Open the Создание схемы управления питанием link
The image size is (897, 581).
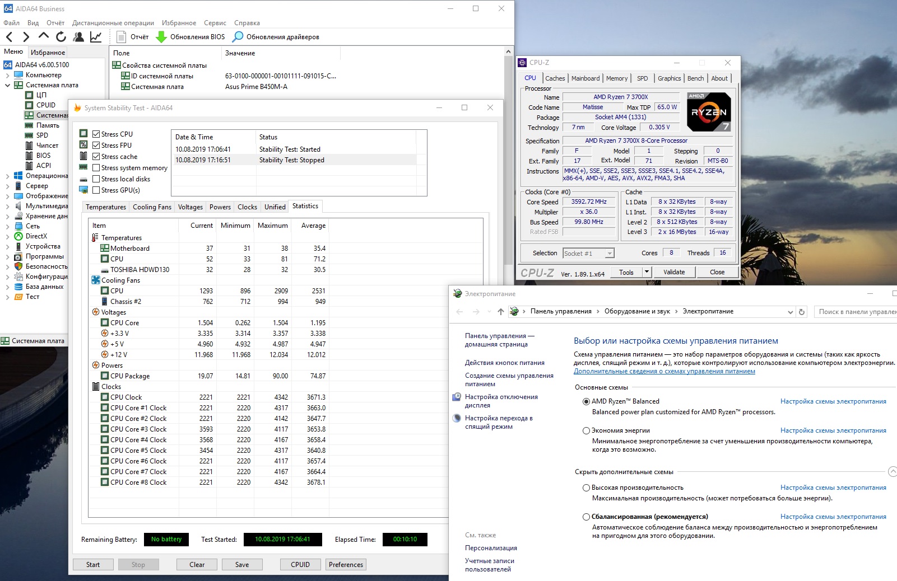(509, 380)
